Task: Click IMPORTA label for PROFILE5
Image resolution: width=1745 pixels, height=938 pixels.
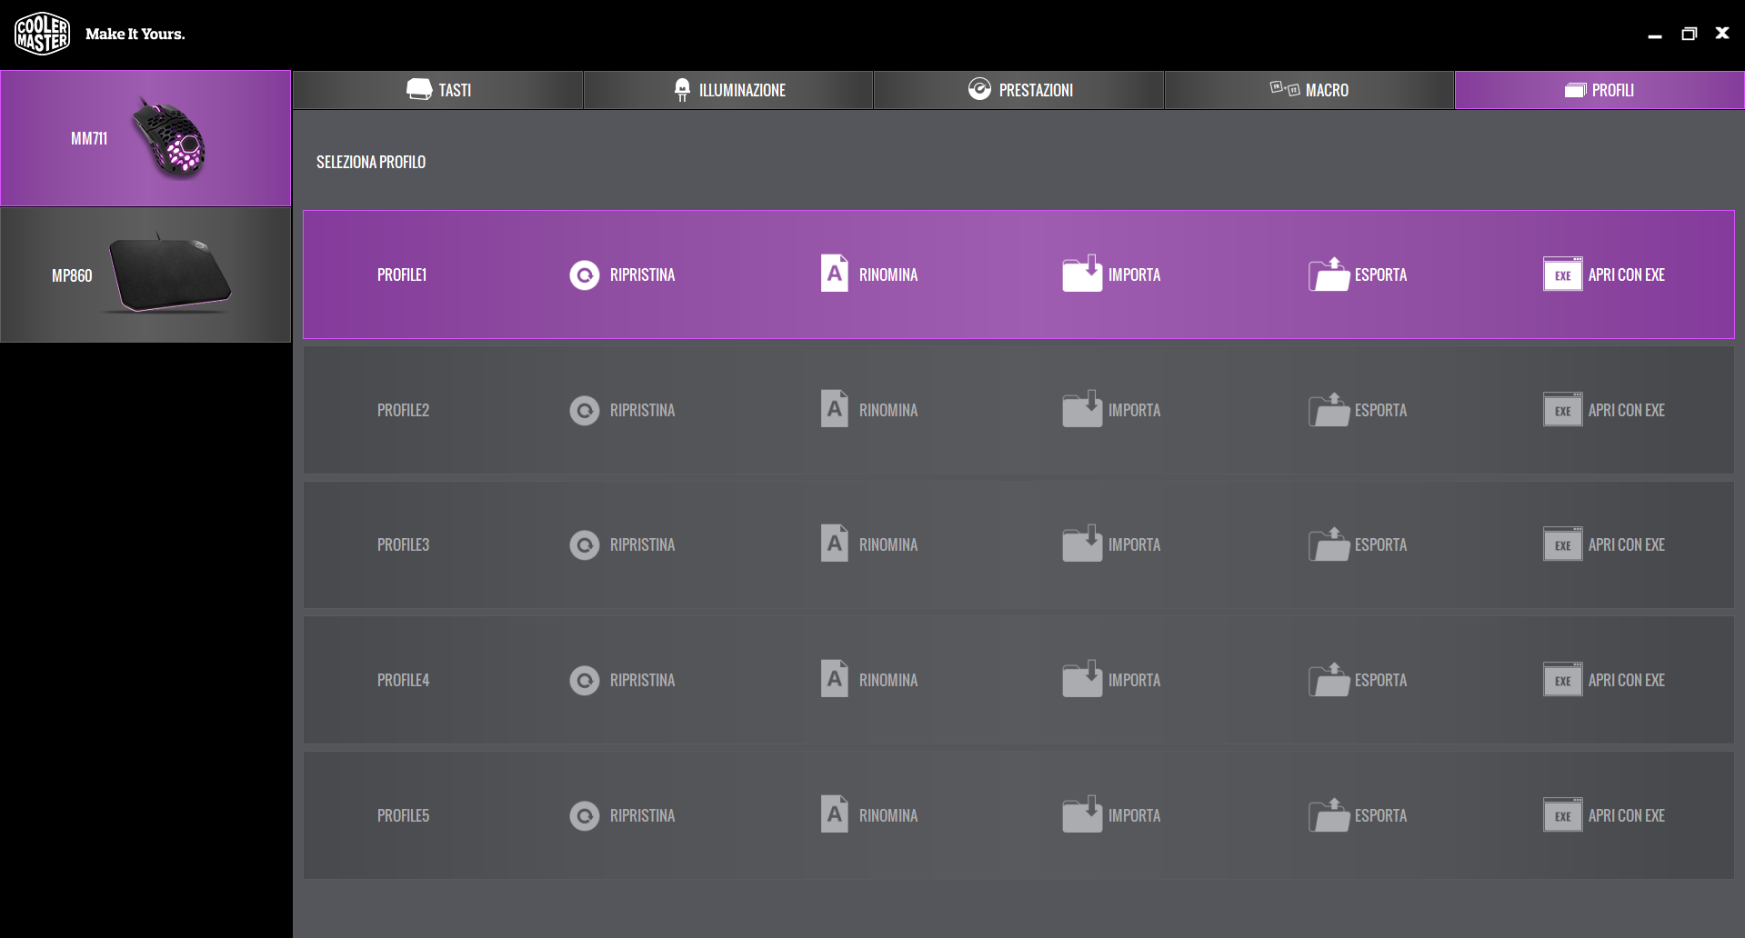Action: coord(1134,815)
